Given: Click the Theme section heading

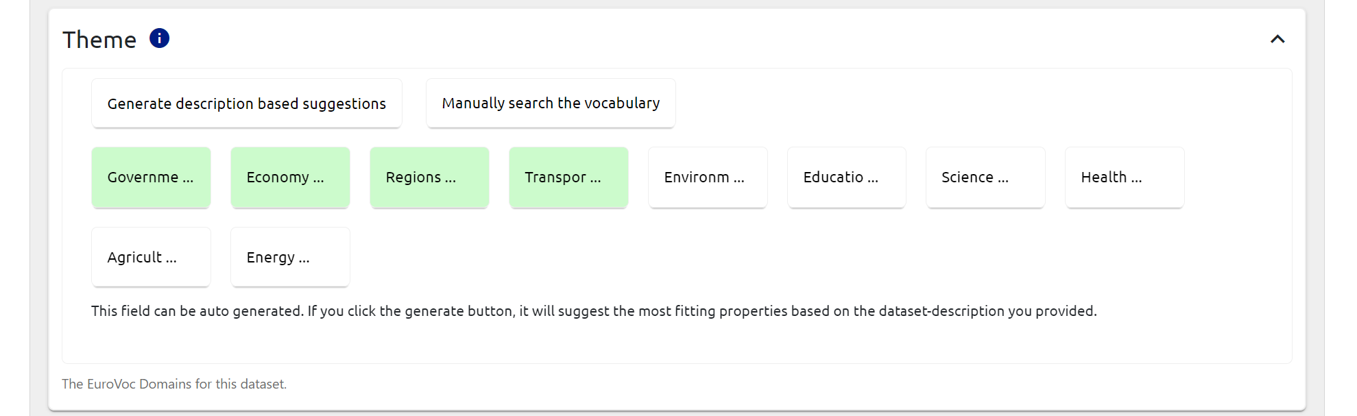Looking at the screenshot, I should click(x=99, y=40).
